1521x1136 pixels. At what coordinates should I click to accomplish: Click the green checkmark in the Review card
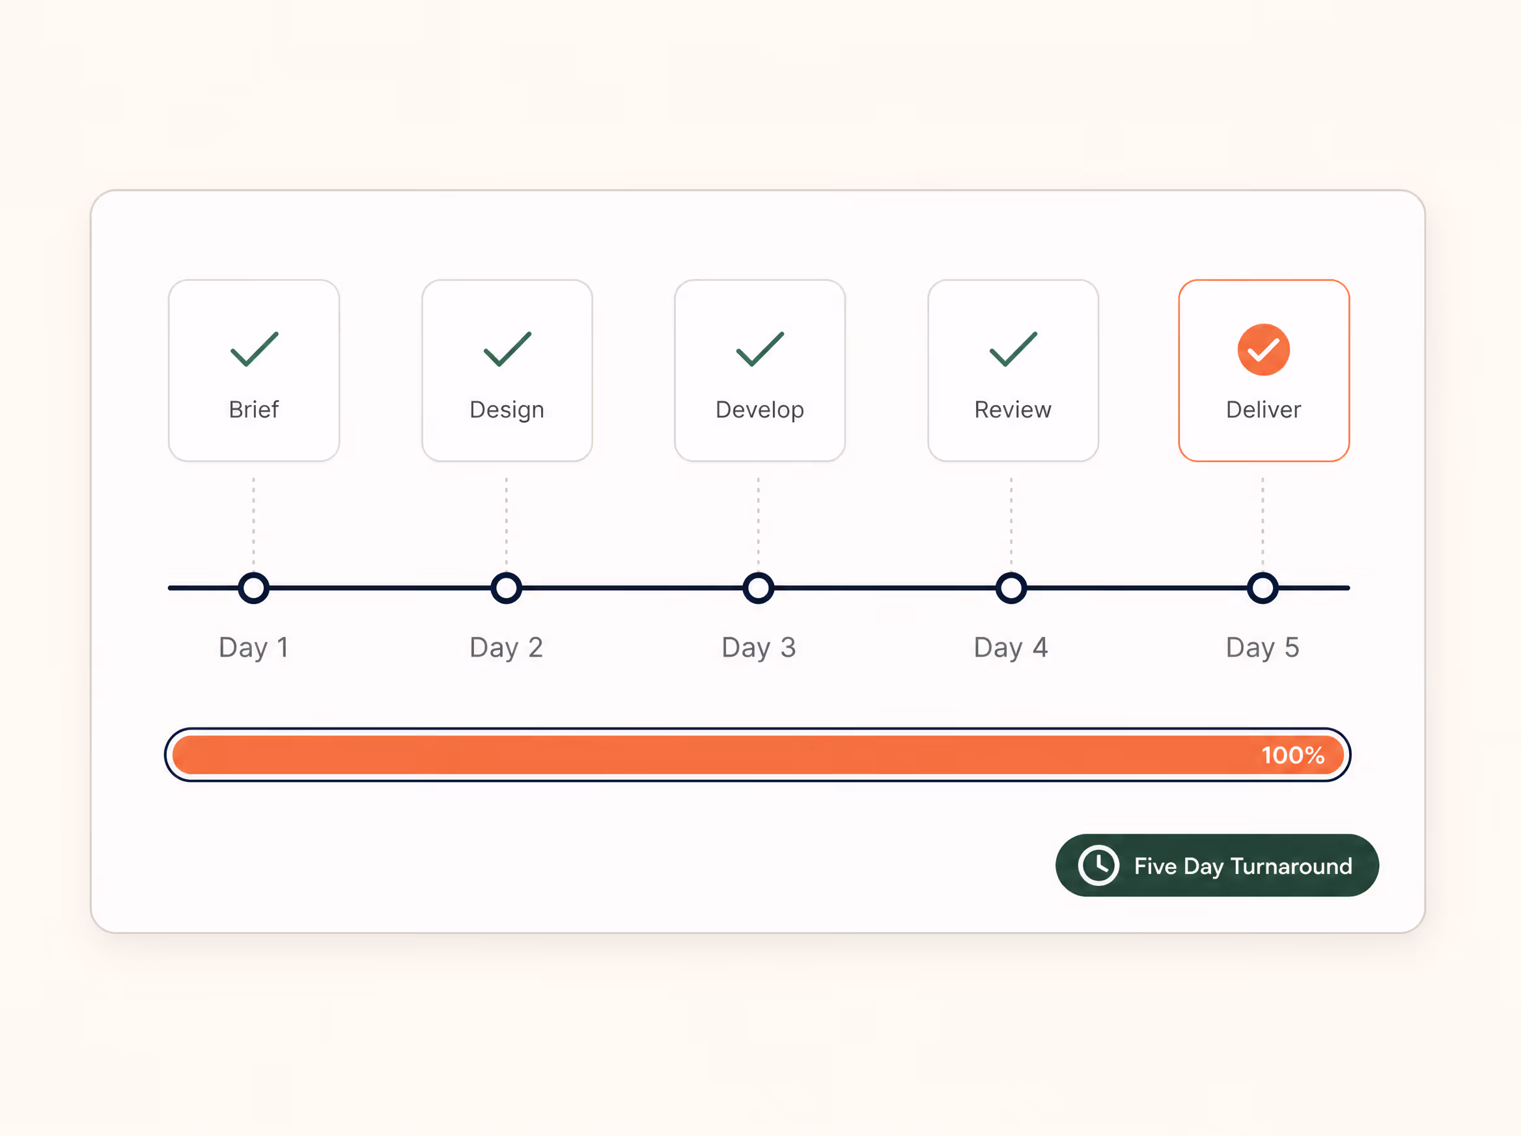(x=1013, y=348)
